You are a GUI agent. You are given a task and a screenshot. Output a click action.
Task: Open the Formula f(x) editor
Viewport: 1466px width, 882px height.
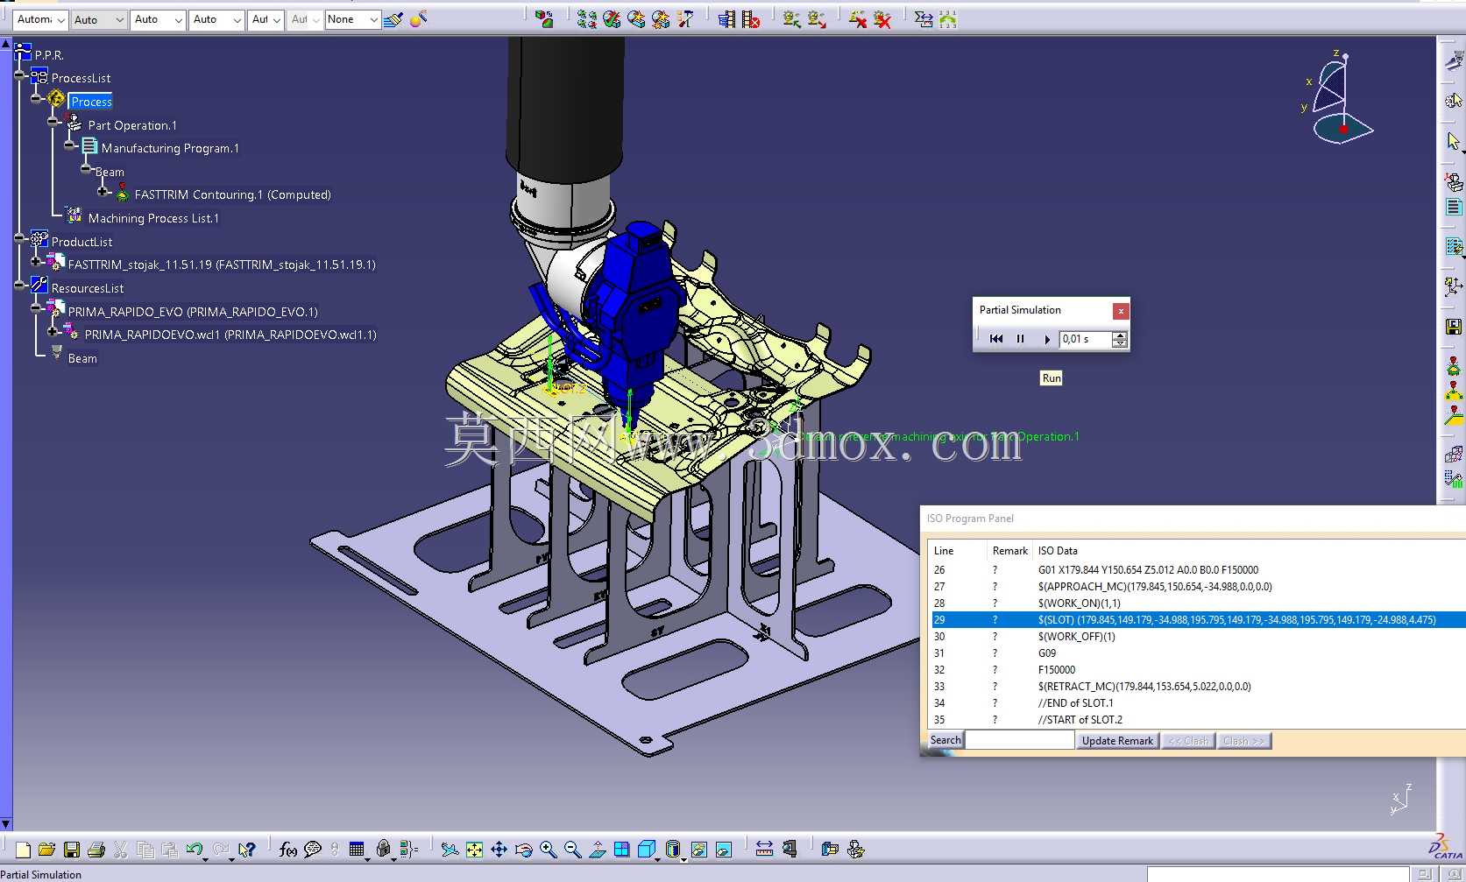coord(287,849)
